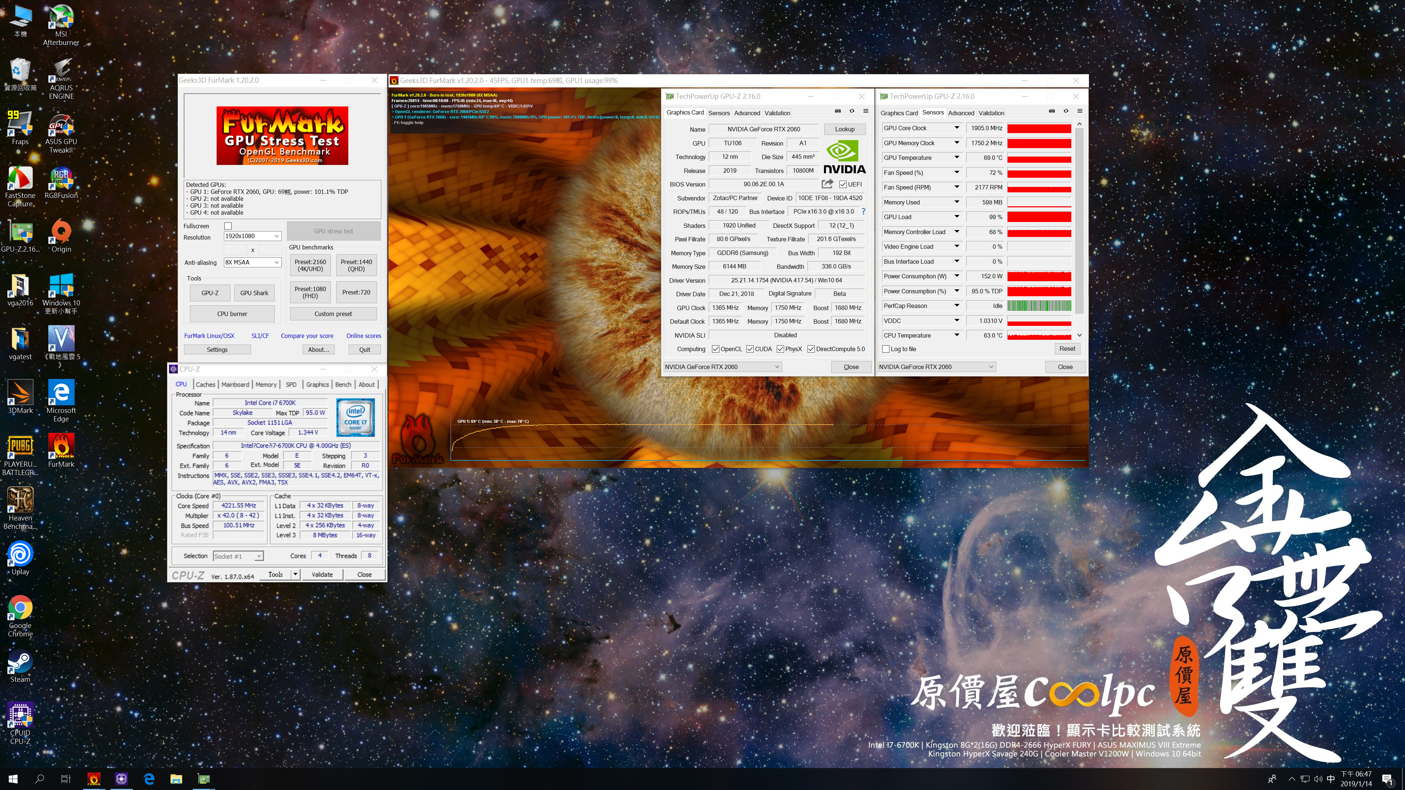Switch to Mainboard tab in CPU-Z
Image resolution: width=1405 pixels, height=790 pixels.
click(x=235, y=384)
